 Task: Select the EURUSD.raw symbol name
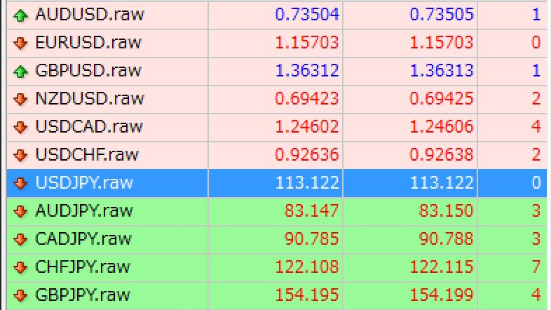(88, 43)
